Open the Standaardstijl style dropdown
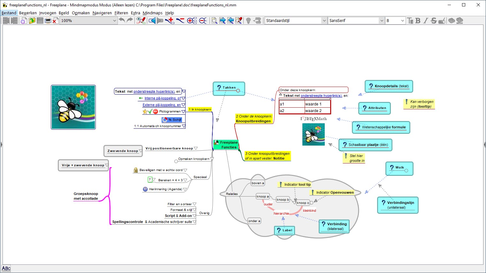The image size is (486, 273). (324, 20)
